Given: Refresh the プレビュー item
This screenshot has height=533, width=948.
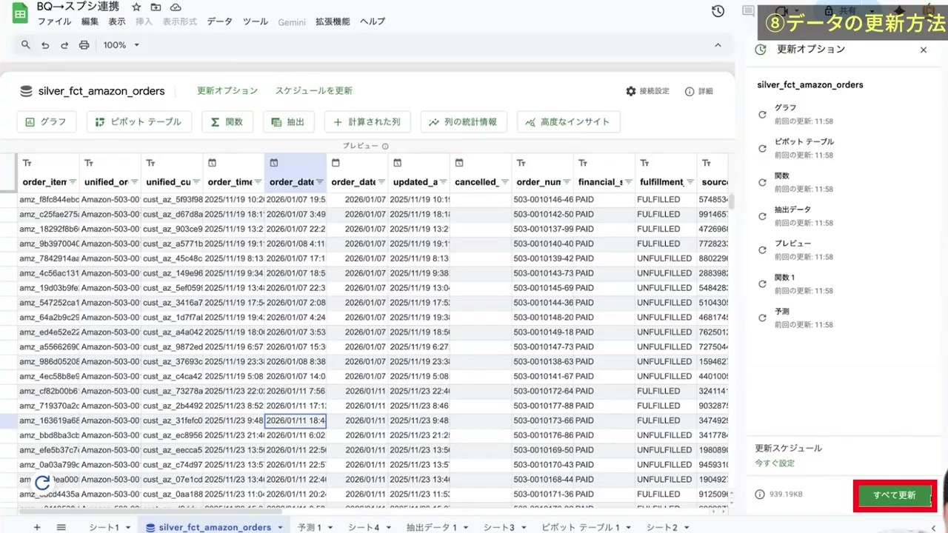Looking at the screenshot, I should [x=762, y=250].
